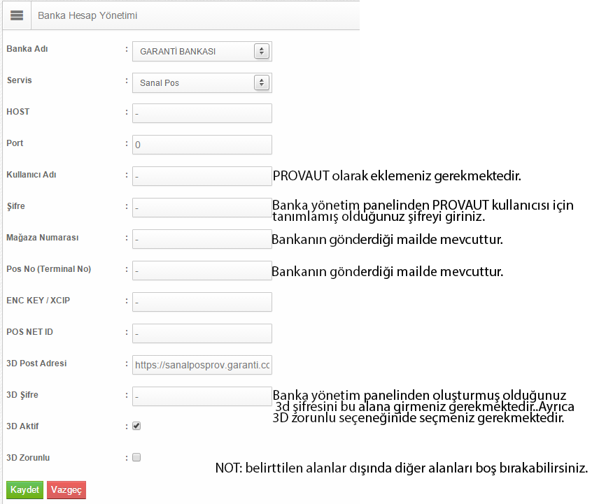613x504 pixels.
Task: Focus the Kullanıcı Adı field
Action: 202,176
